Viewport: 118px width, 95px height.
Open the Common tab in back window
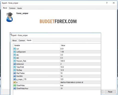click(x=12, y=8)
